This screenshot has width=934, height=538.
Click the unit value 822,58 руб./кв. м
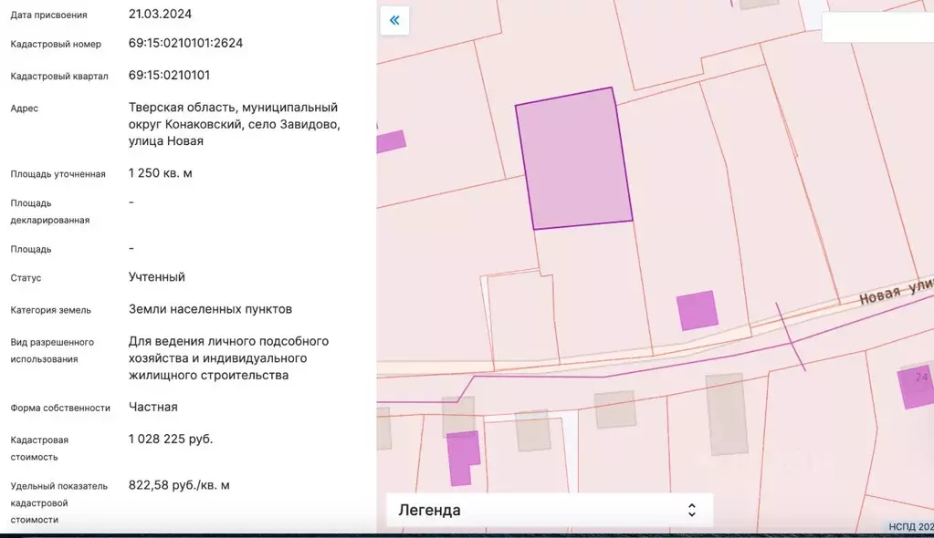[179, 485]
